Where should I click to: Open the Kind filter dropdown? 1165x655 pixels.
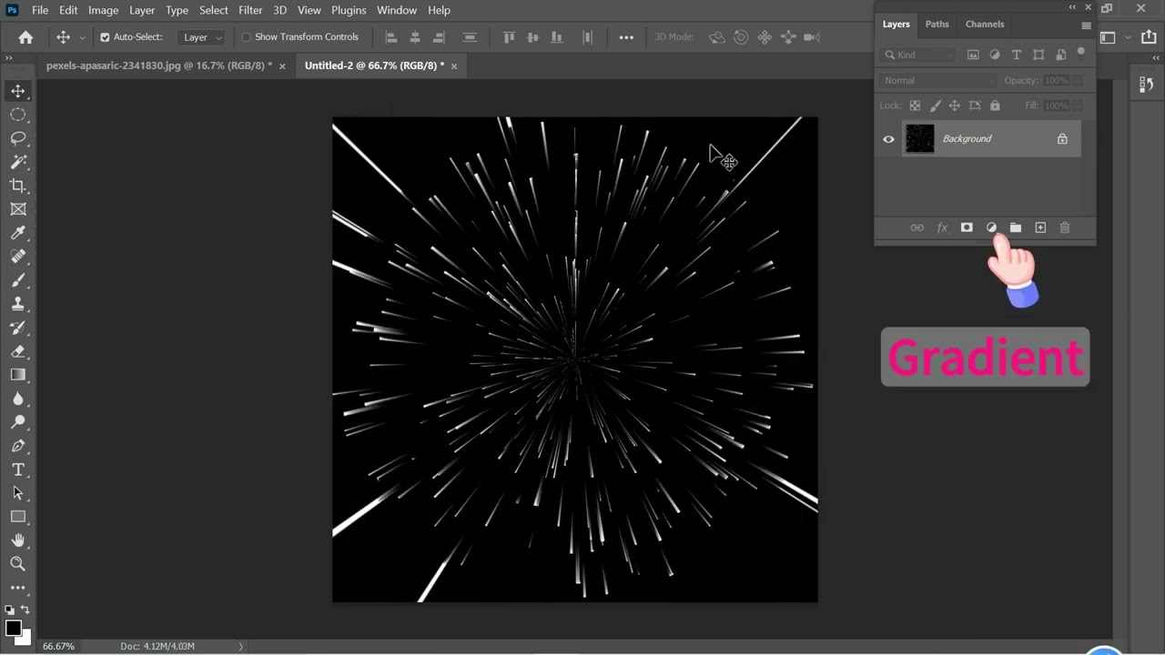[917, 55]
